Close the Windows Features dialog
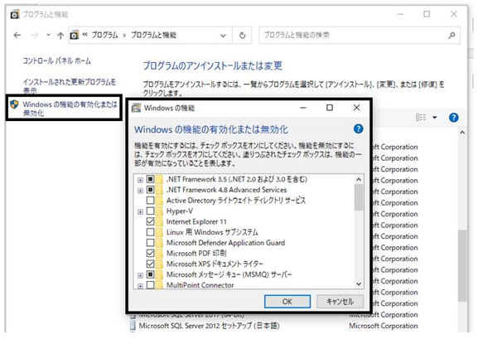 (x=357, y=108)
